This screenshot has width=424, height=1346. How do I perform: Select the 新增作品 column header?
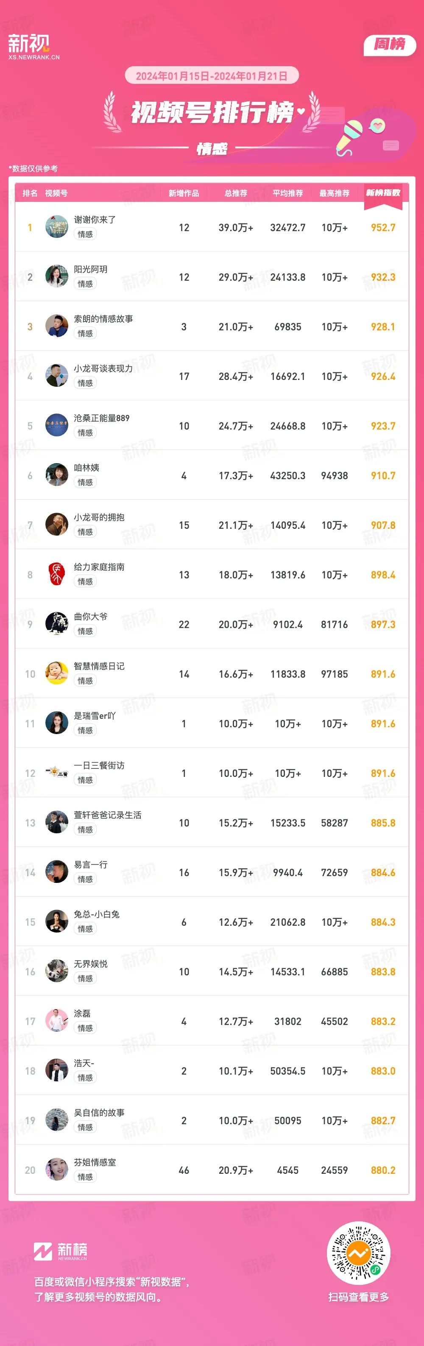184,193
